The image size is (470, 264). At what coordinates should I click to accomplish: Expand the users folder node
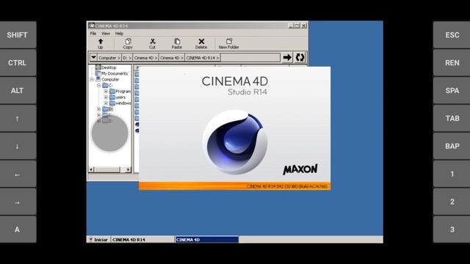pyautogui.click(x=106, y=98)
